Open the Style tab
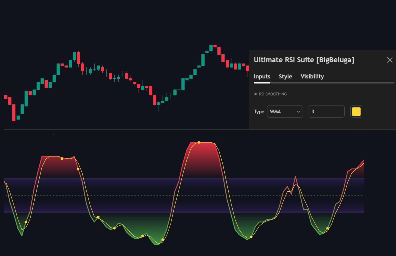396x256 pixels. [x=285, y=76]
